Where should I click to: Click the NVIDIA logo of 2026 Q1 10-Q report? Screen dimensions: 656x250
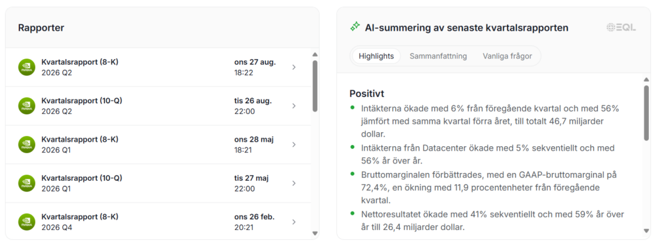pyautogui.click(x=27, y=183)
